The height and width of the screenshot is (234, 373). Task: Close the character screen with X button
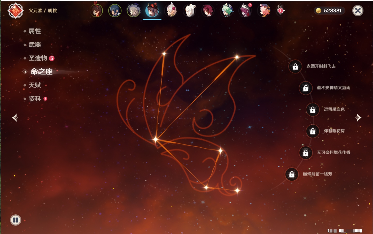(358, 11)
